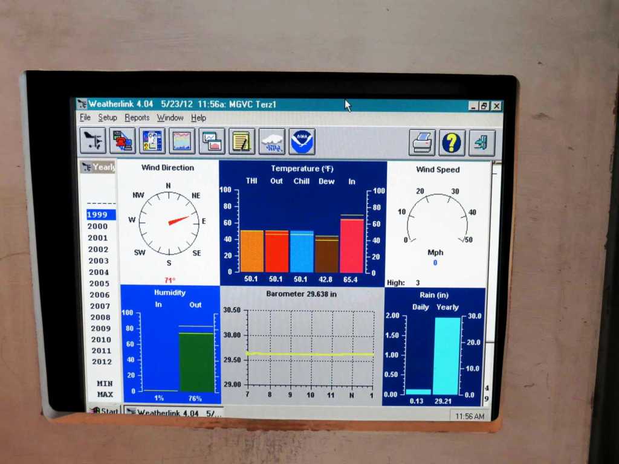
Task: Click the exit door toolbar icon
Action: 482,143
